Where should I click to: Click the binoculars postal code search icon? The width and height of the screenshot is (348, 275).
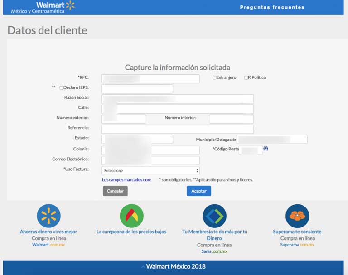coord(266,148)
